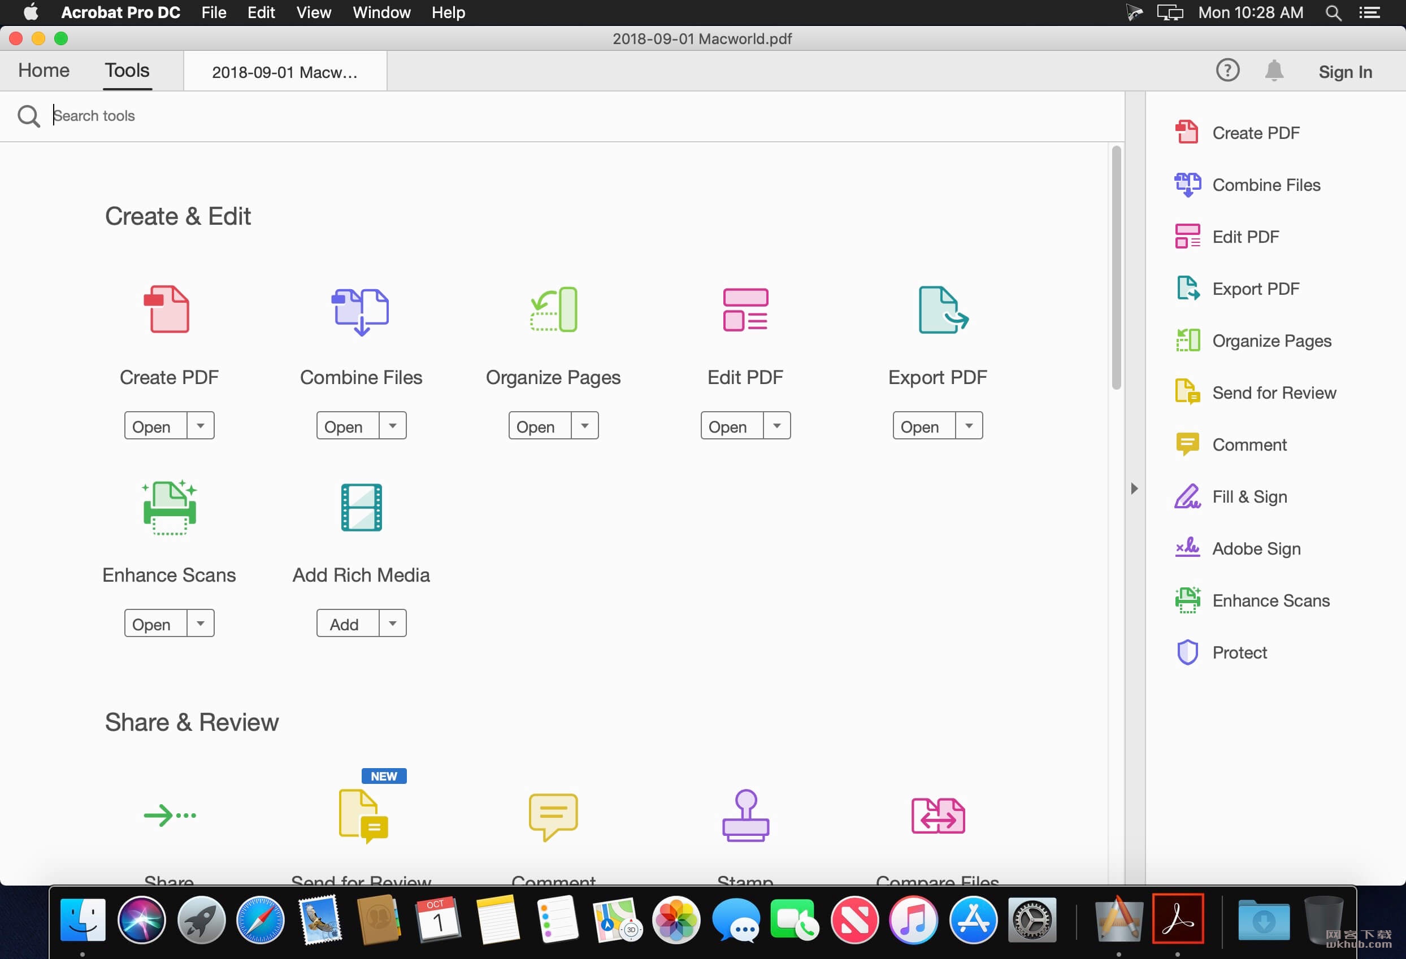Open Organize Pages from the right sidebar

(x=1252, y=341)
